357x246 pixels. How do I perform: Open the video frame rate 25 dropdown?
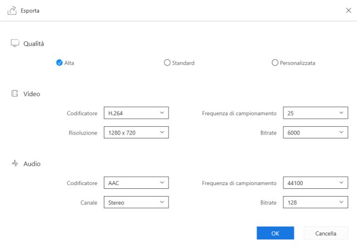[315, 113]
